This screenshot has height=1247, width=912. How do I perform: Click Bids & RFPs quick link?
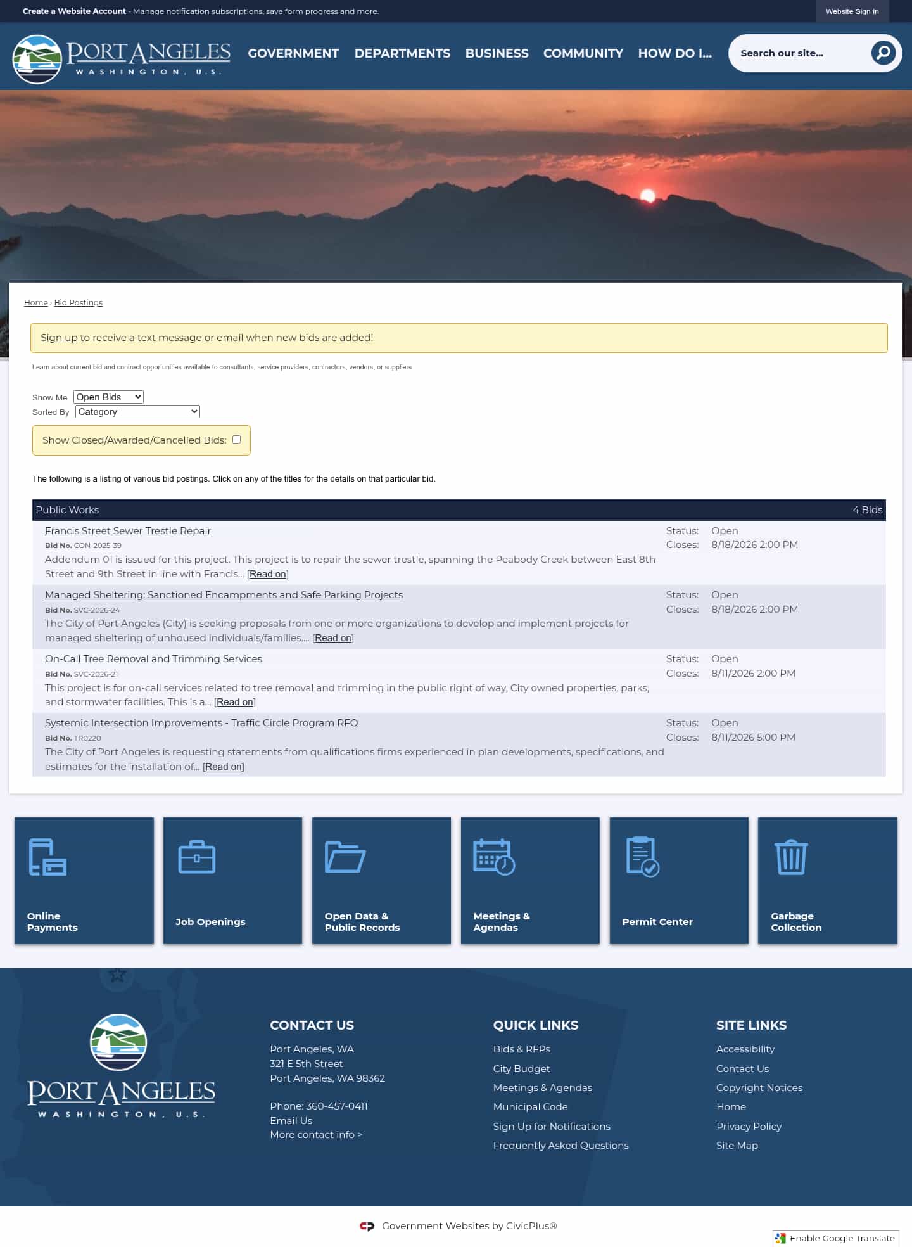pos(521,1049)
